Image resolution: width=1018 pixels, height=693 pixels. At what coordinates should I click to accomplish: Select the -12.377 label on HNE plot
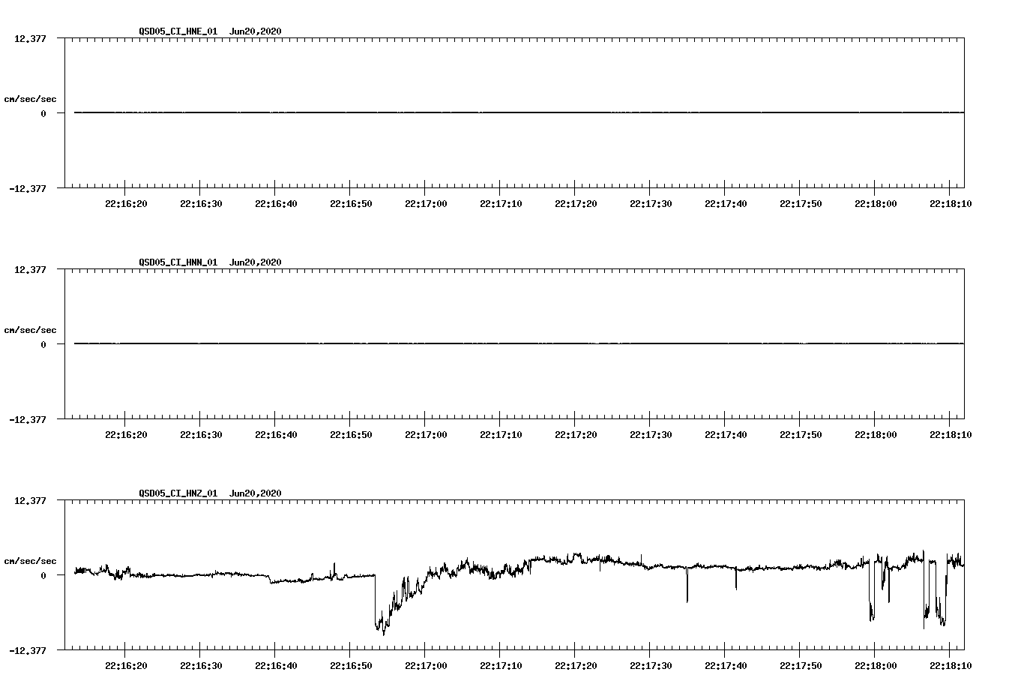click(x=28, y=189)
